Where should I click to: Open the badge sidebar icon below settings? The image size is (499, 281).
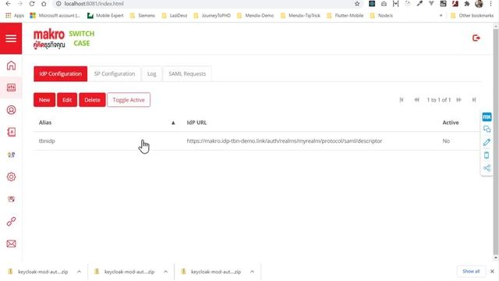click(x=11, y=199)
